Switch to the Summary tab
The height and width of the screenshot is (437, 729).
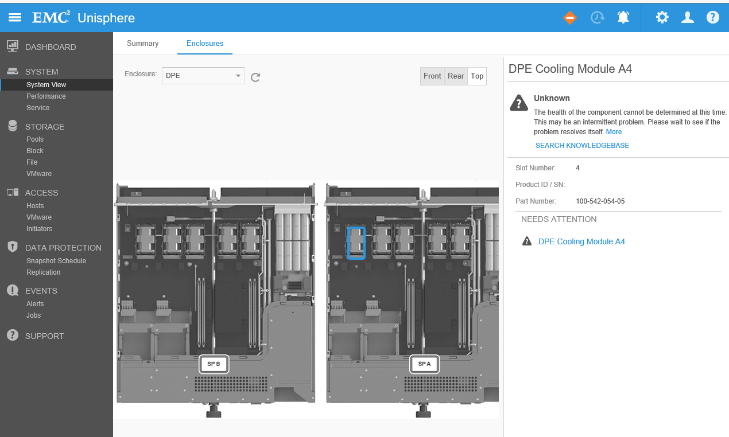pos(142,44)
